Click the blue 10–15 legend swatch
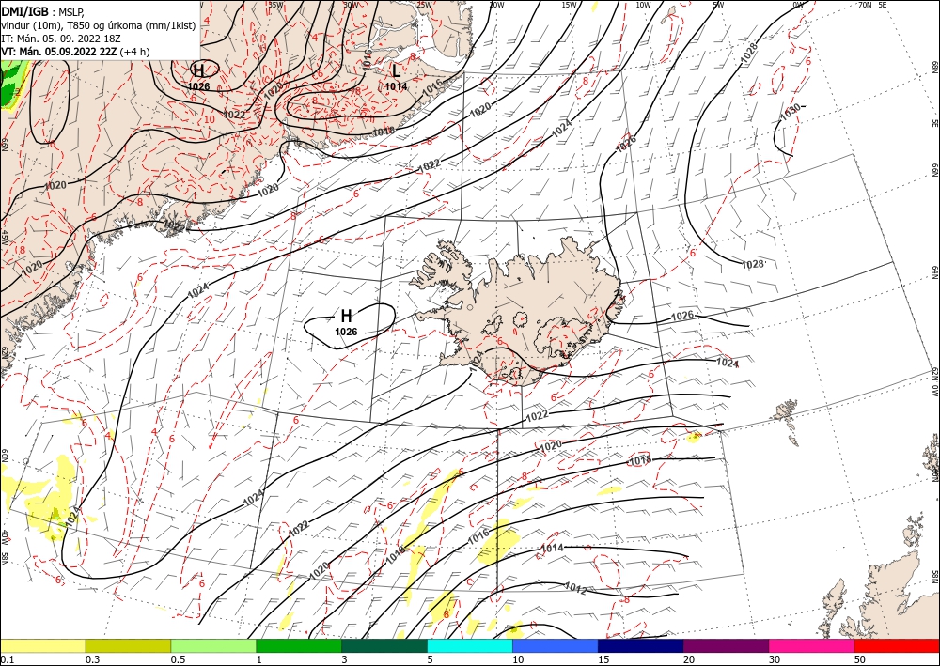Image resolution: width=940 pixels, height=666 pixels. click(556, 645)
